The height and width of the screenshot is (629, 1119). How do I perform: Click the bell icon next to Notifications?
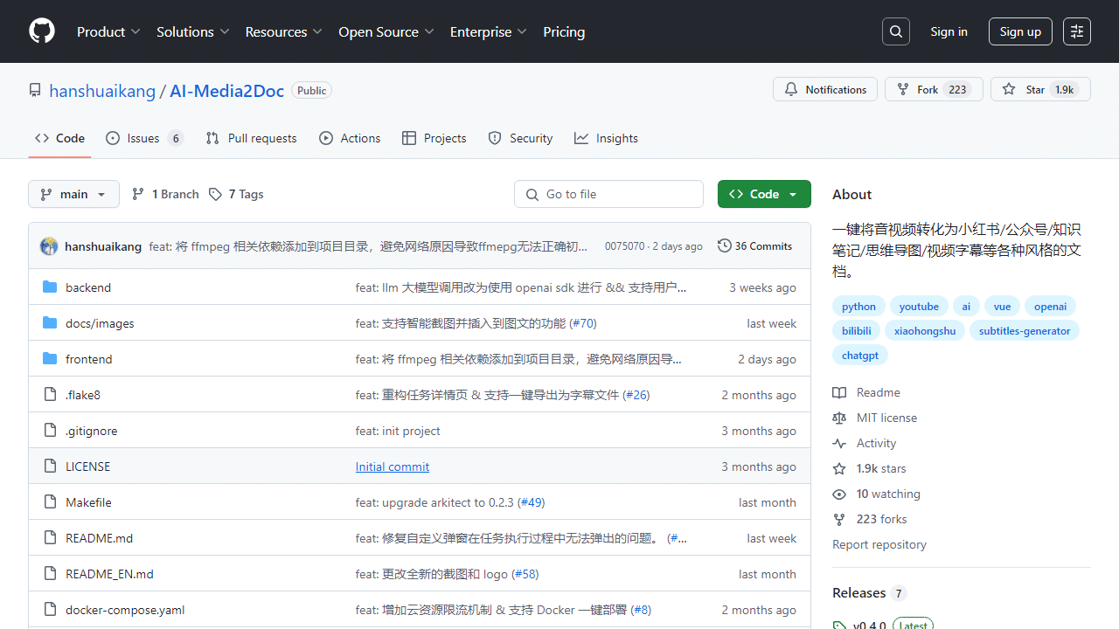point(791,89)
